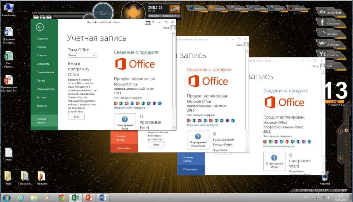Click О программе PowerPoint button
This screenshot has width=353, height=202.
coord(198,140)
